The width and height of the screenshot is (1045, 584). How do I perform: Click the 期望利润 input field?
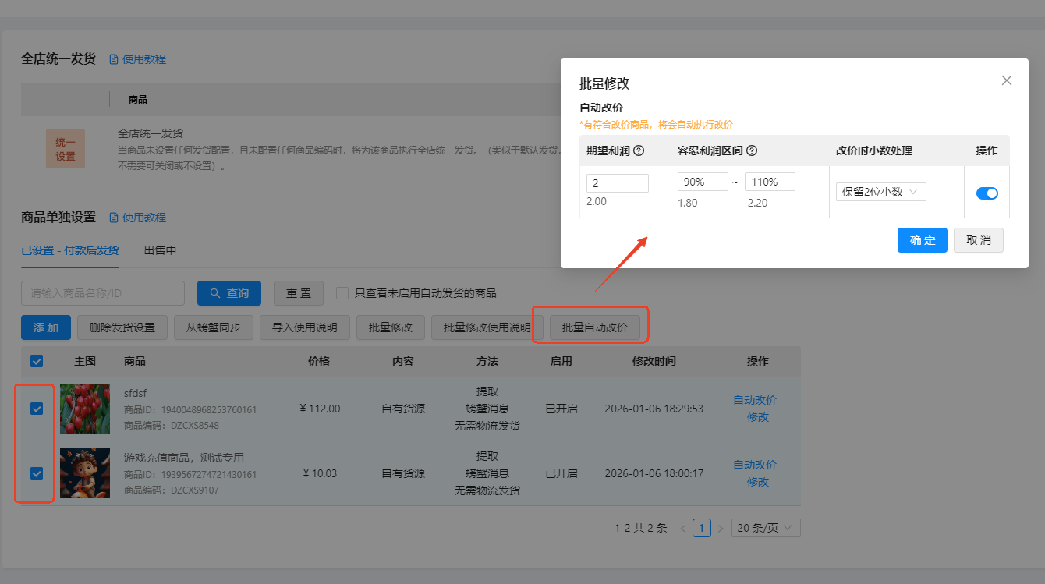pos(618,182)
